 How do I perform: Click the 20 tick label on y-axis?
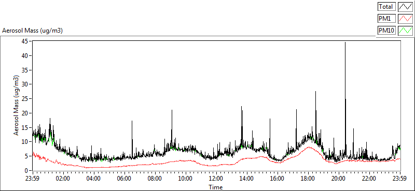click(25, 113)
